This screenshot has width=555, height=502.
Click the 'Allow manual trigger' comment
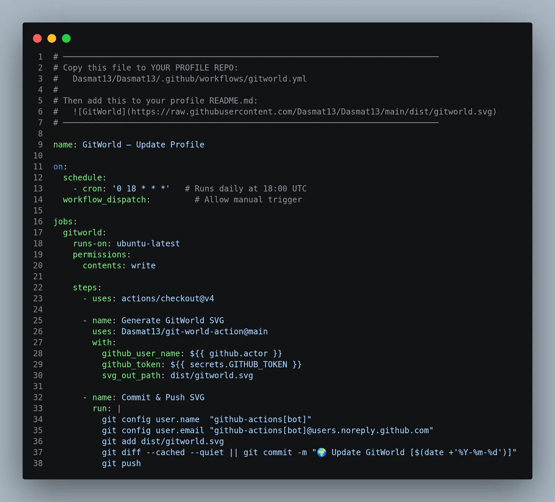tap(248, 200)
